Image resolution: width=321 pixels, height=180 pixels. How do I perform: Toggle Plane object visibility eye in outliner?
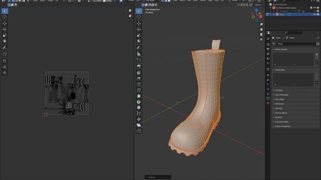tap(314, 14)
